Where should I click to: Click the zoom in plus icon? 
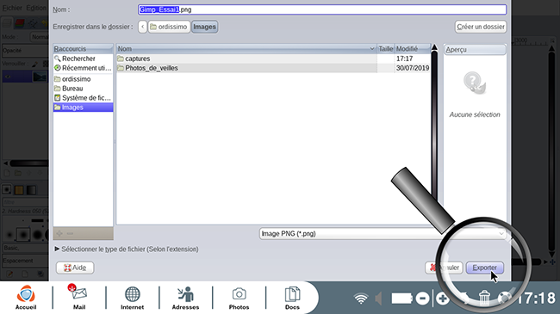(443, 299)
